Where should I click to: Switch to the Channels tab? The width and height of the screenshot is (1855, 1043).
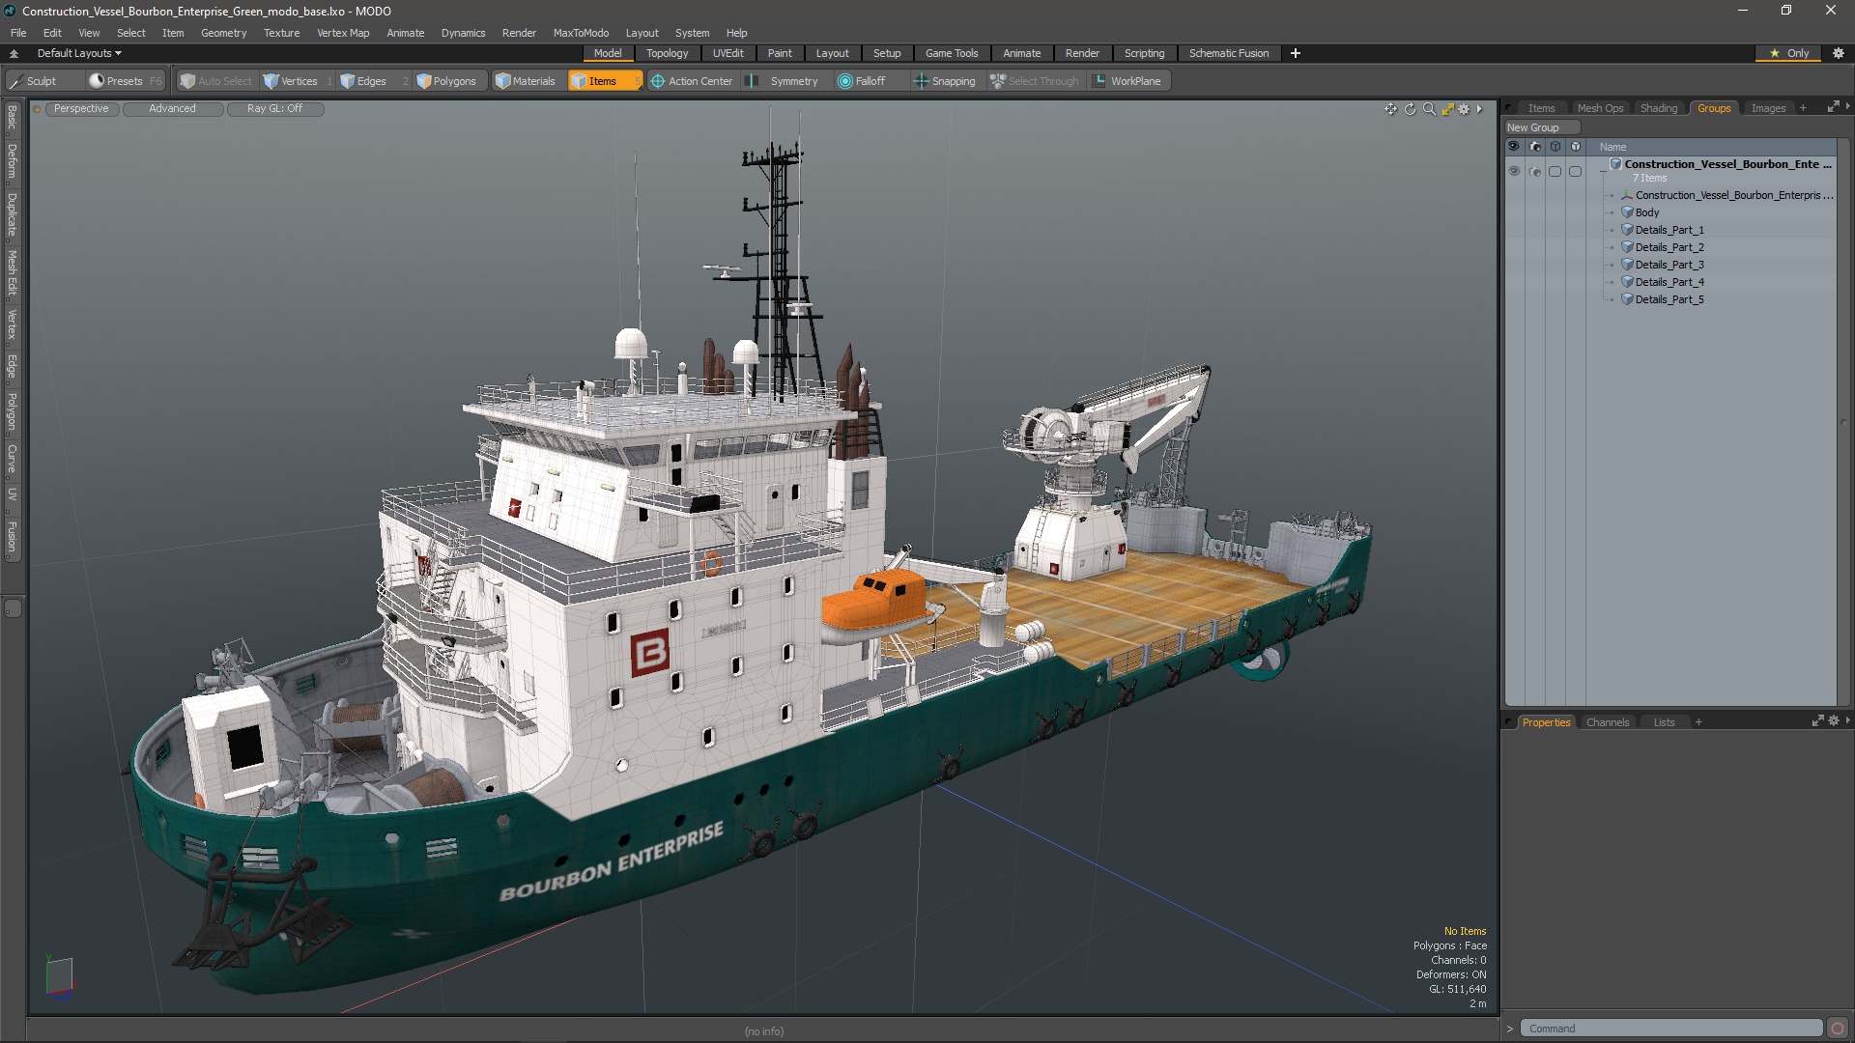[1607, 722]
